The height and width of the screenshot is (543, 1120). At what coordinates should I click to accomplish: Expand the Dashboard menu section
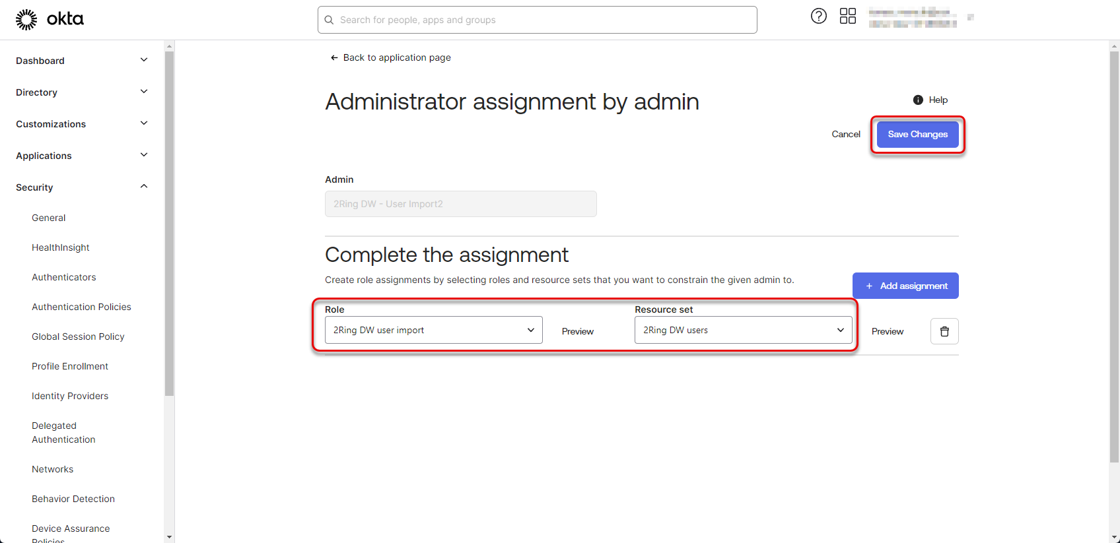(x=144, y=60)
